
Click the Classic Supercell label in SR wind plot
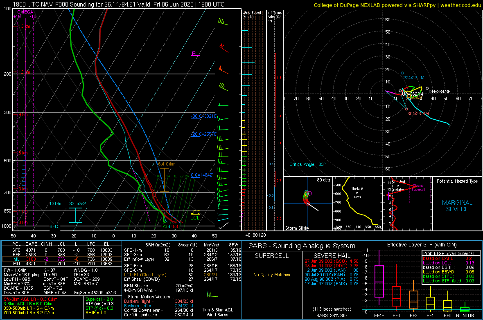[418, 188]
